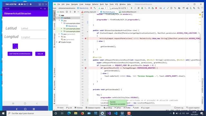Expand the java (generated) folder

(59, 34)
